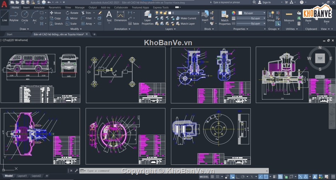Click the MODEL space button in status bar
The width and height of the screenshot is (336, 180).
point(204,177)
